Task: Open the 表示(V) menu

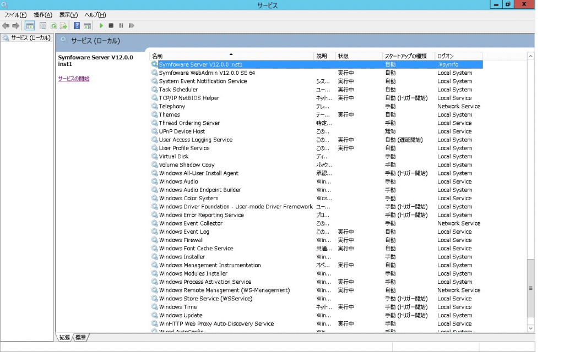Action: pos(68,15)
